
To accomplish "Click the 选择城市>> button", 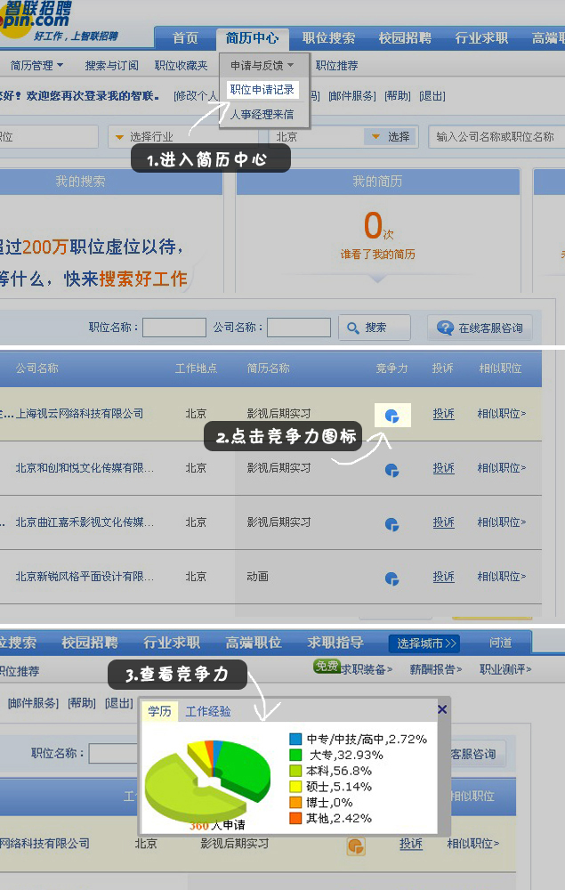I will (x=424, y=643).
